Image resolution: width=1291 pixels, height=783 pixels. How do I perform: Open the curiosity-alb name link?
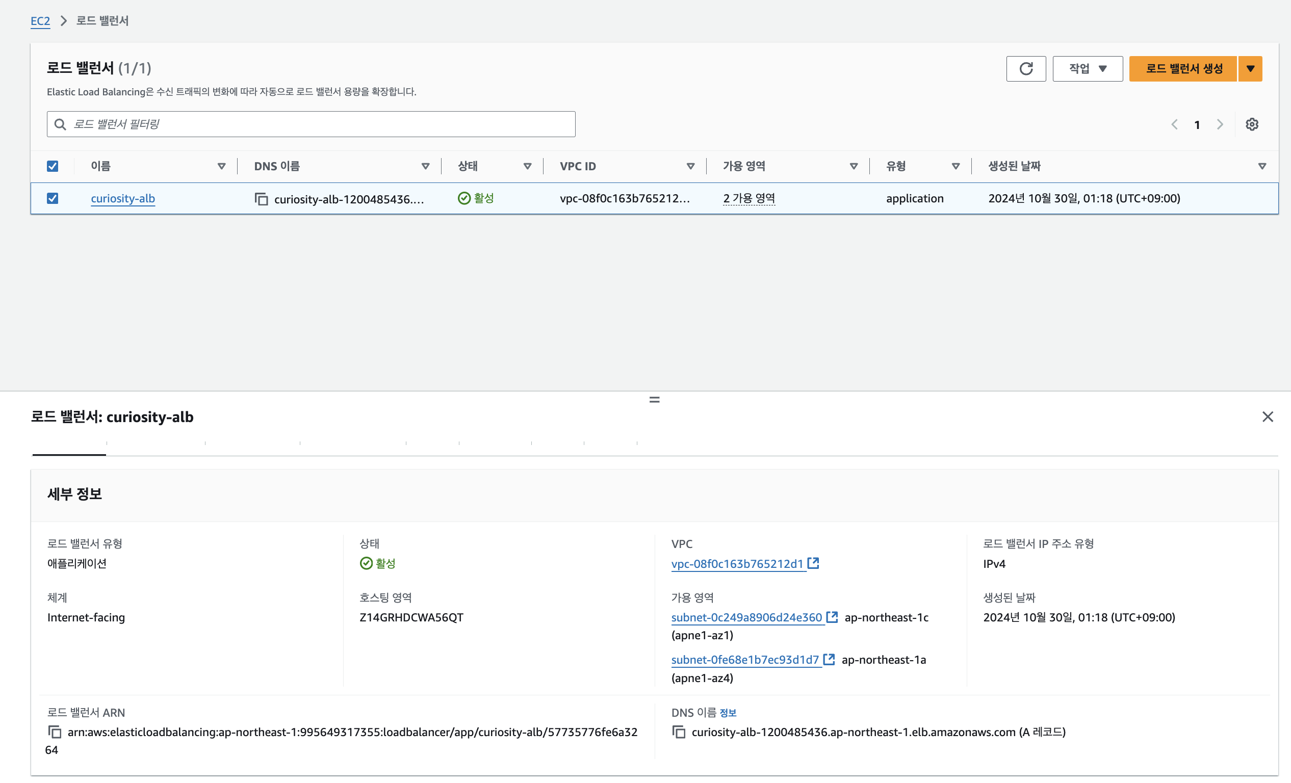122,198
